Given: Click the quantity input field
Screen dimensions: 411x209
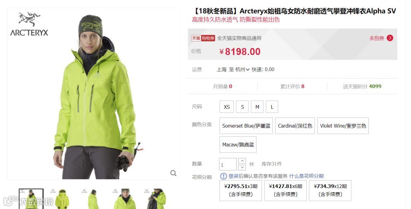Looking at the screenshot, I should pyautogui.click(x=228, y=164).
